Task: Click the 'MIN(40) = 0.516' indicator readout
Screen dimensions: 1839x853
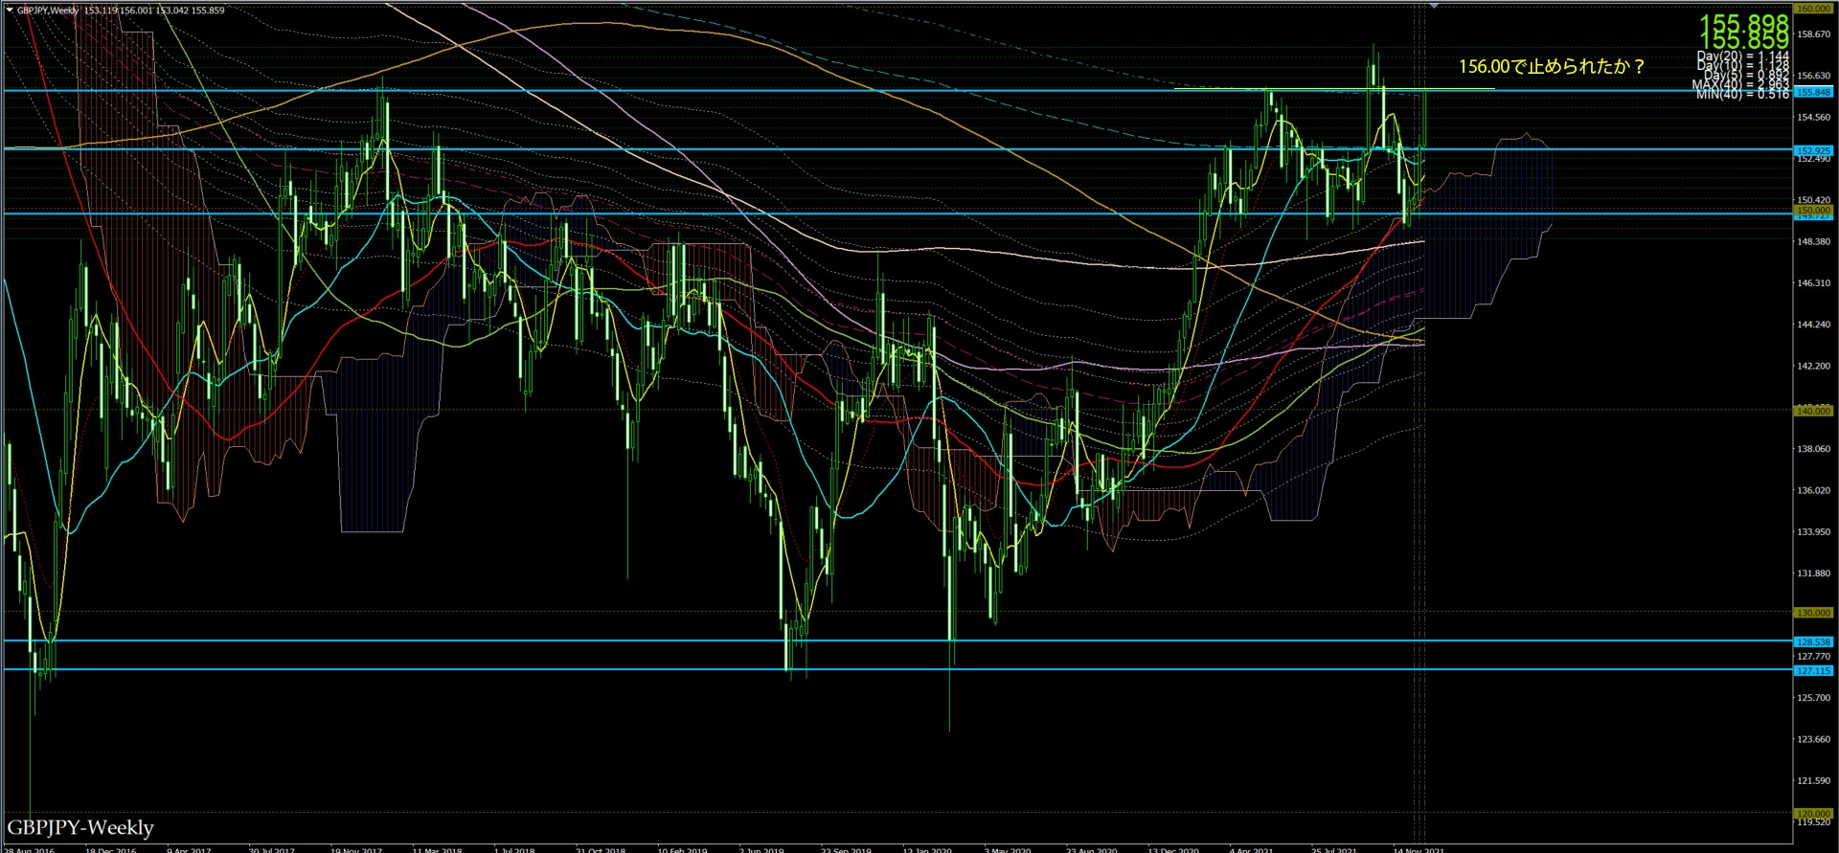Action: point(1742,94)
